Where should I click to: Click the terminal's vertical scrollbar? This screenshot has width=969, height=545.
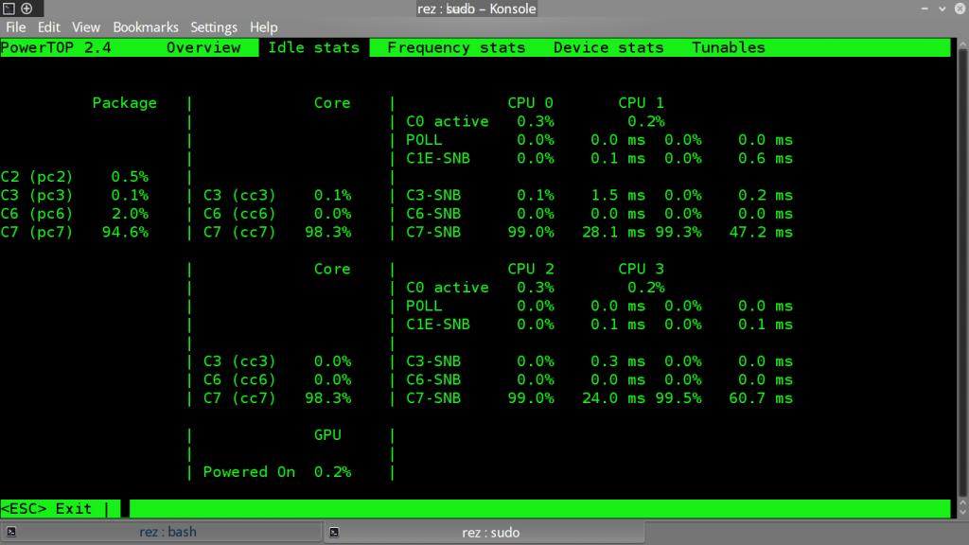click(960, 274)
